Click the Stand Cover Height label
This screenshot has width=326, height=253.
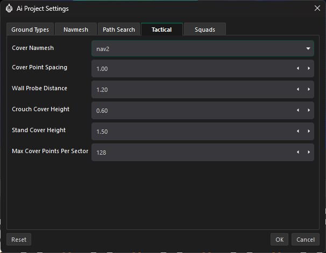[39, 130]
